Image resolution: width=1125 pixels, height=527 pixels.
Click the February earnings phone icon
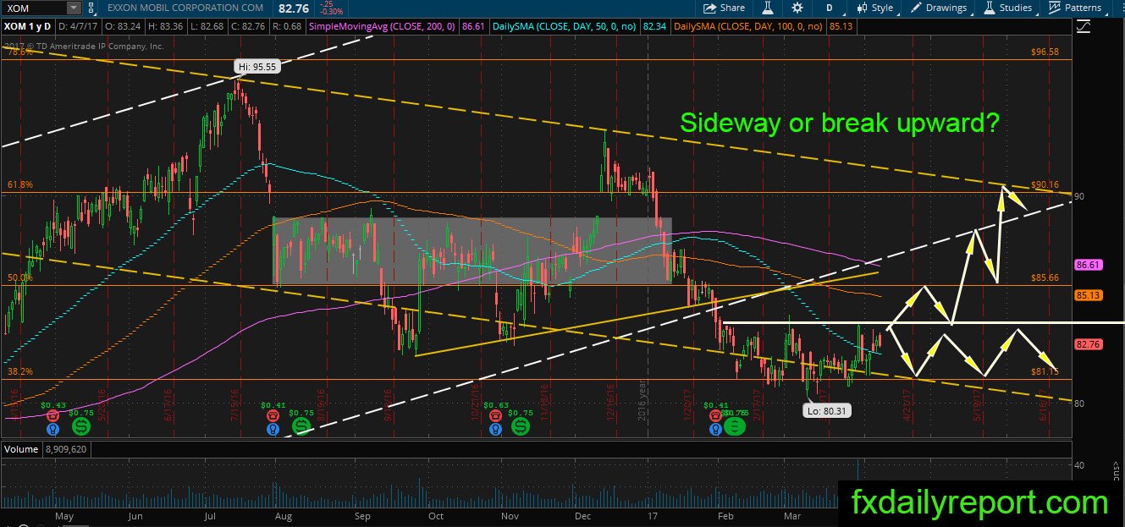click(x=717, y=415)
